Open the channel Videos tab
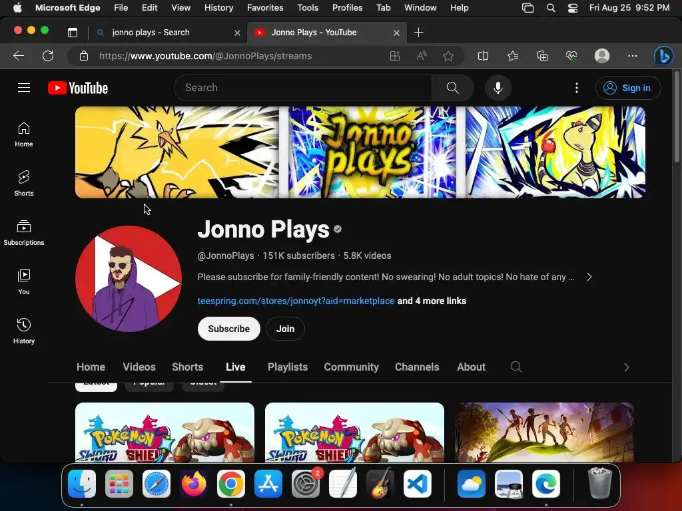The width and height of the screenshot is (682, 511). point(139,367)
